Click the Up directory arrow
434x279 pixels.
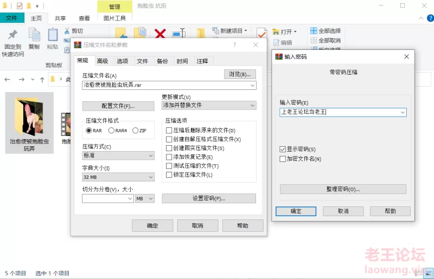coord(42,79)
